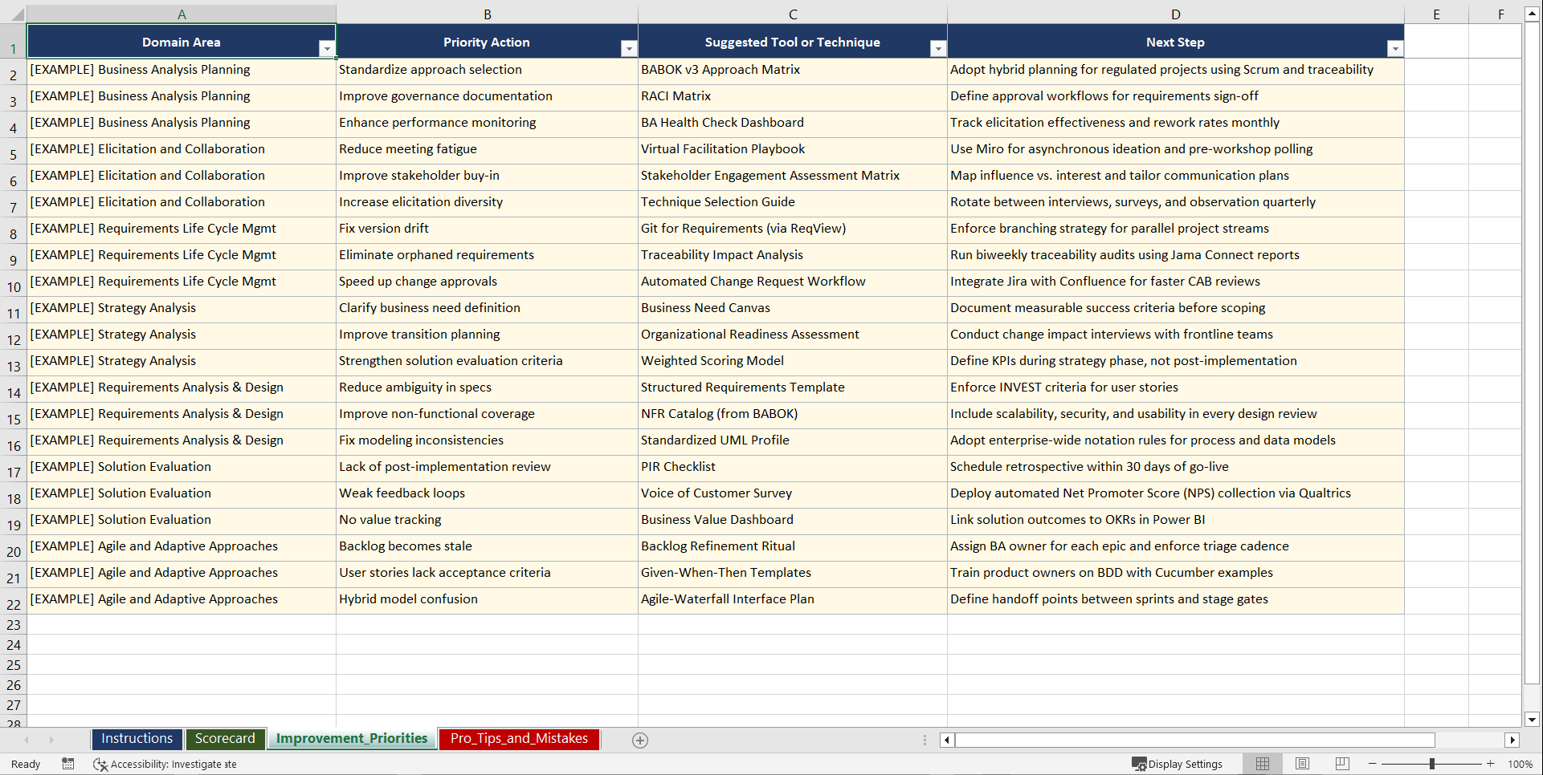
Task: Select column E header
Action: pyautogui.click(x=1435, y=14)
